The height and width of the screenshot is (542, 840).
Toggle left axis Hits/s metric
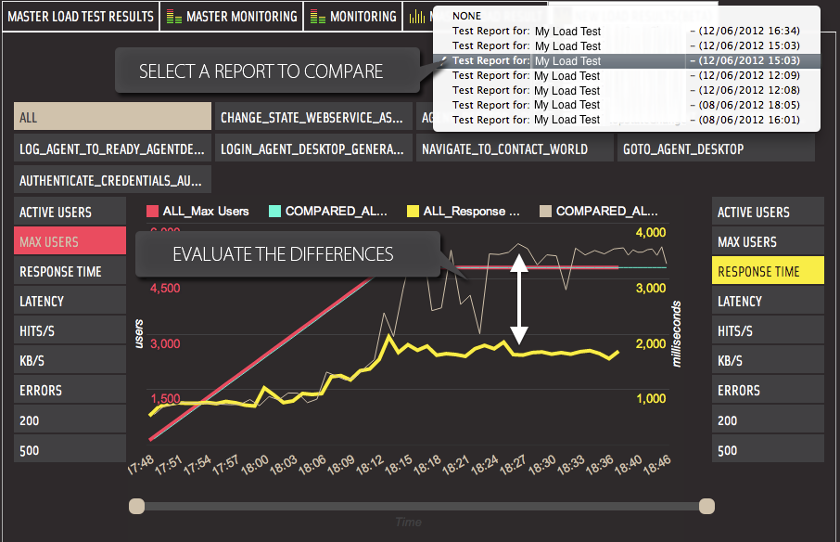coord(70,330)
